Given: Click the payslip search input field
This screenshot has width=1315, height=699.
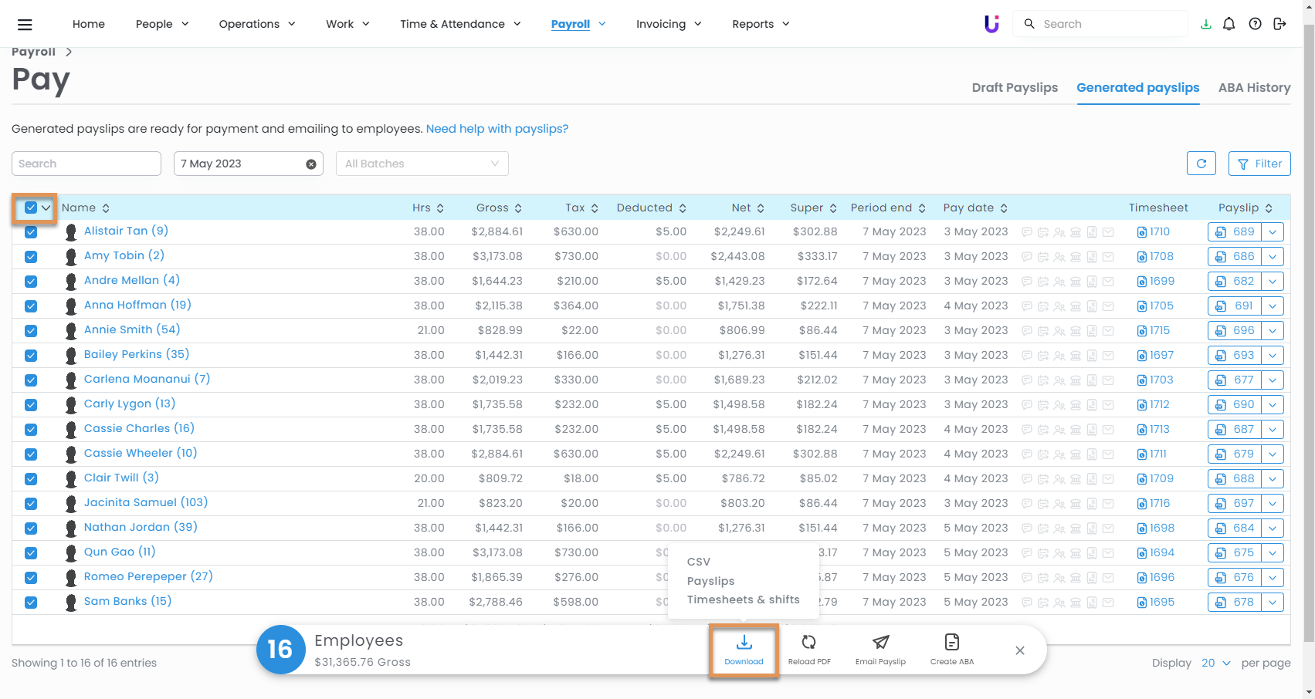Looking at the screenshot, I should tap(86, 164).
